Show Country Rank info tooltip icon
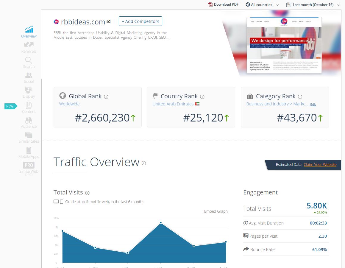 coord(202,97)
